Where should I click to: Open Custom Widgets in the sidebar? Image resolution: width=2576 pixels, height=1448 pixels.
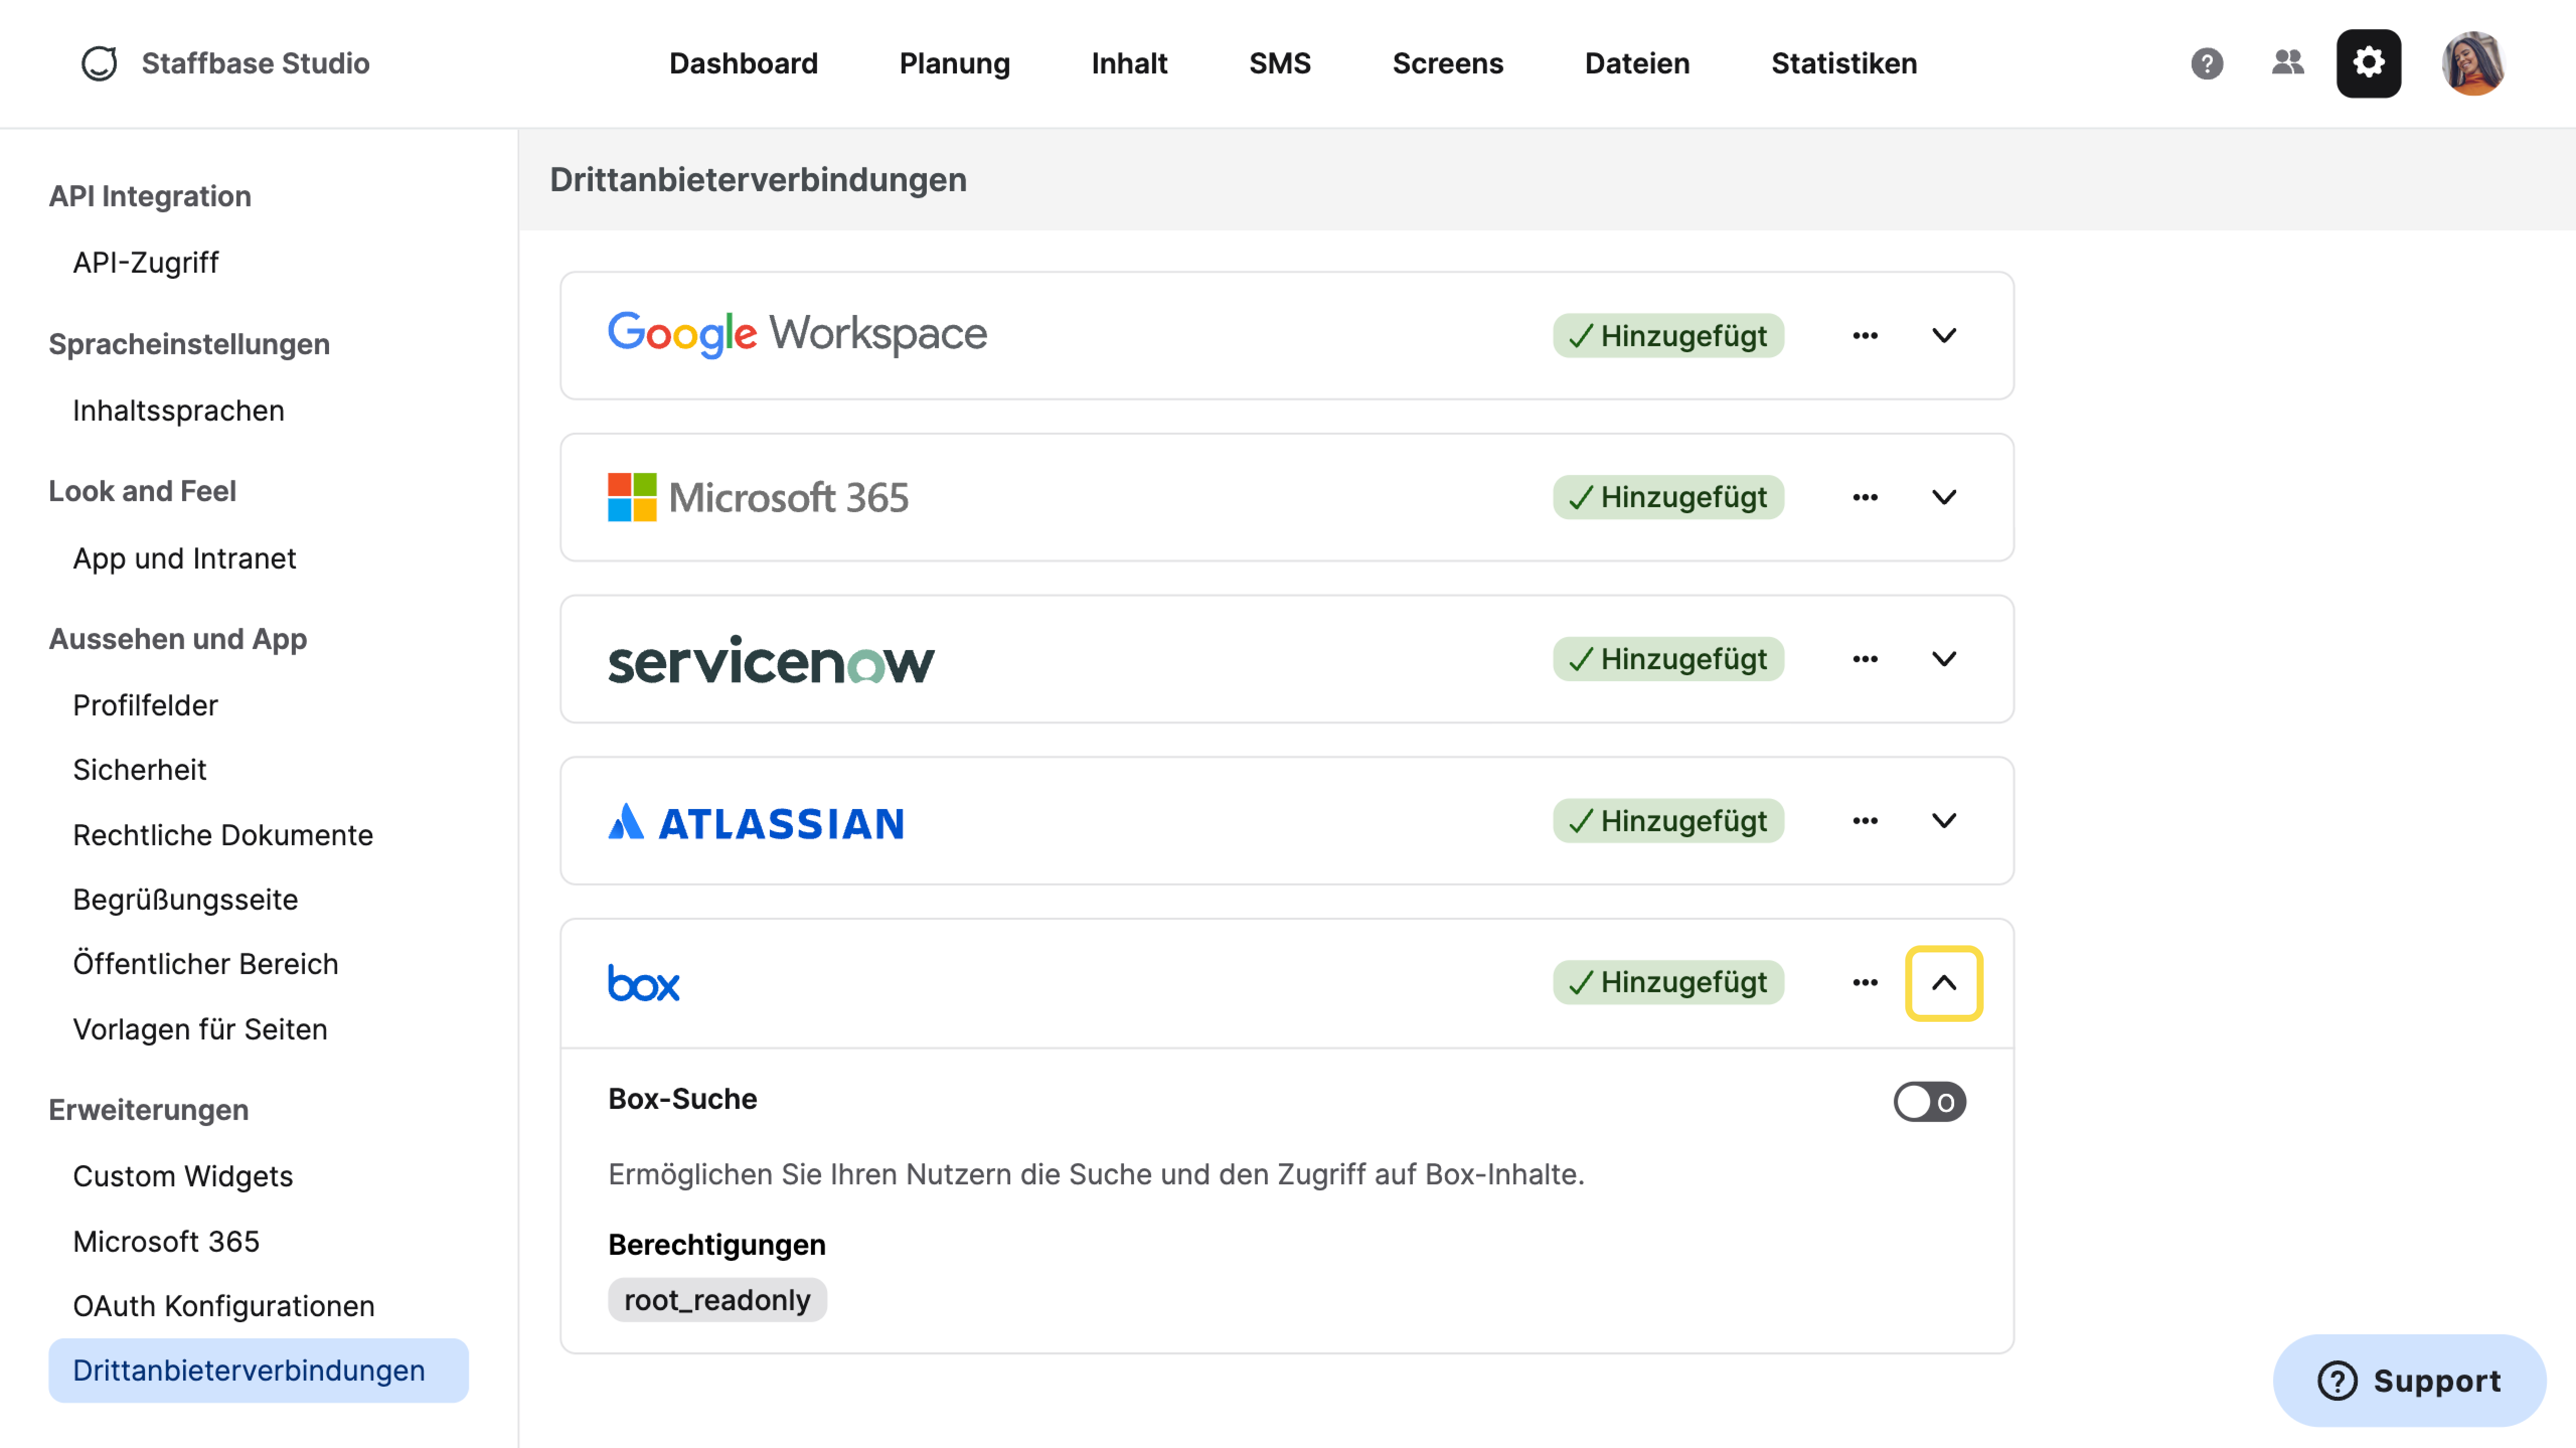(182, 1176)
